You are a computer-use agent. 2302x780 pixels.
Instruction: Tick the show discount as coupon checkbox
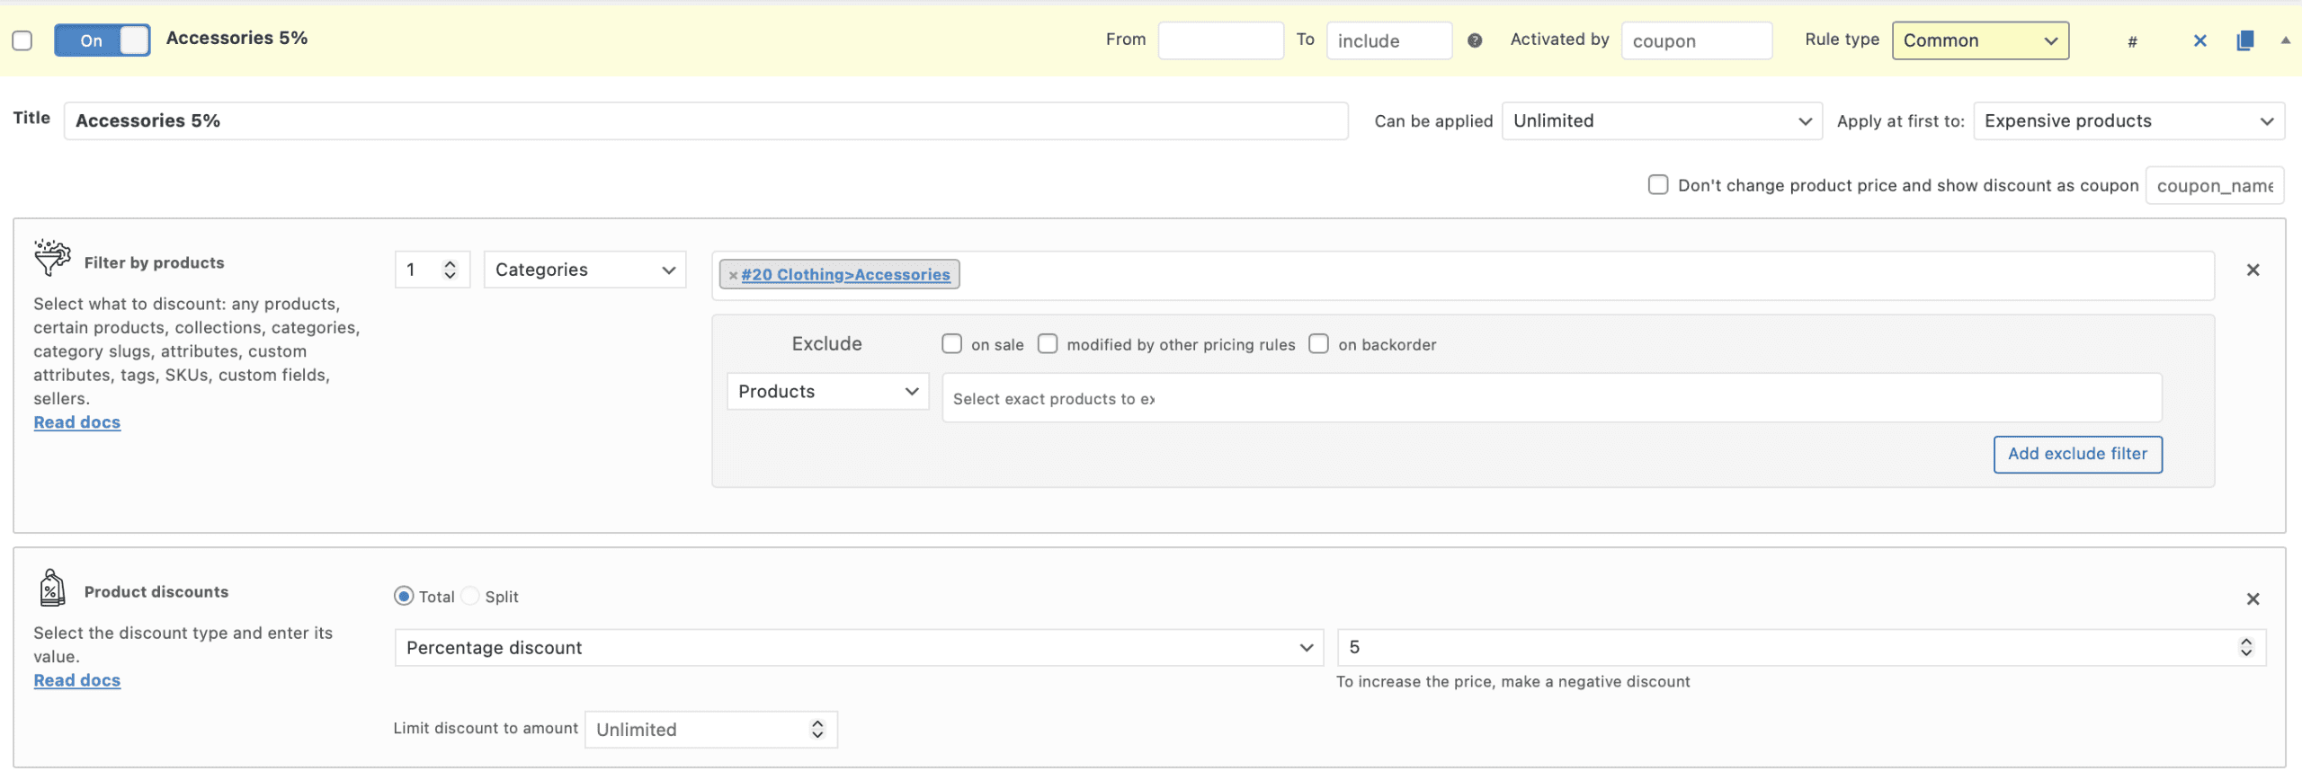pos(1657,185)
